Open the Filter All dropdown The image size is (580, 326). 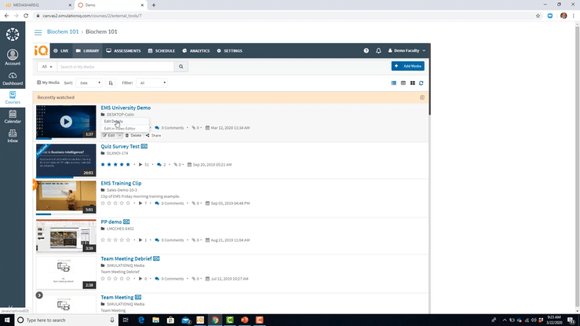[152, 82]
